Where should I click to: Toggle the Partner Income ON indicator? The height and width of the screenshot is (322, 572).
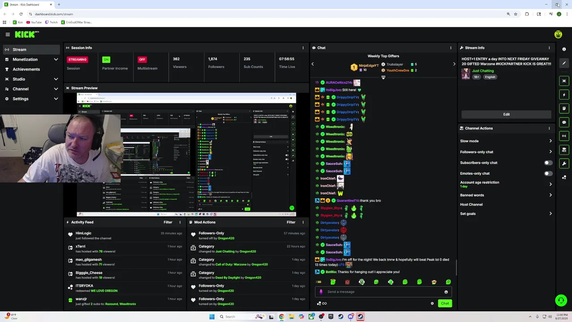106,59
